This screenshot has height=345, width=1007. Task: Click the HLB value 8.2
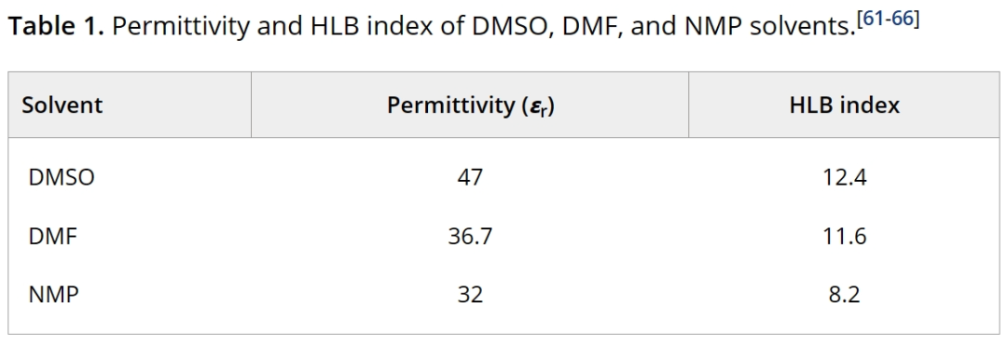pos(845,295)
